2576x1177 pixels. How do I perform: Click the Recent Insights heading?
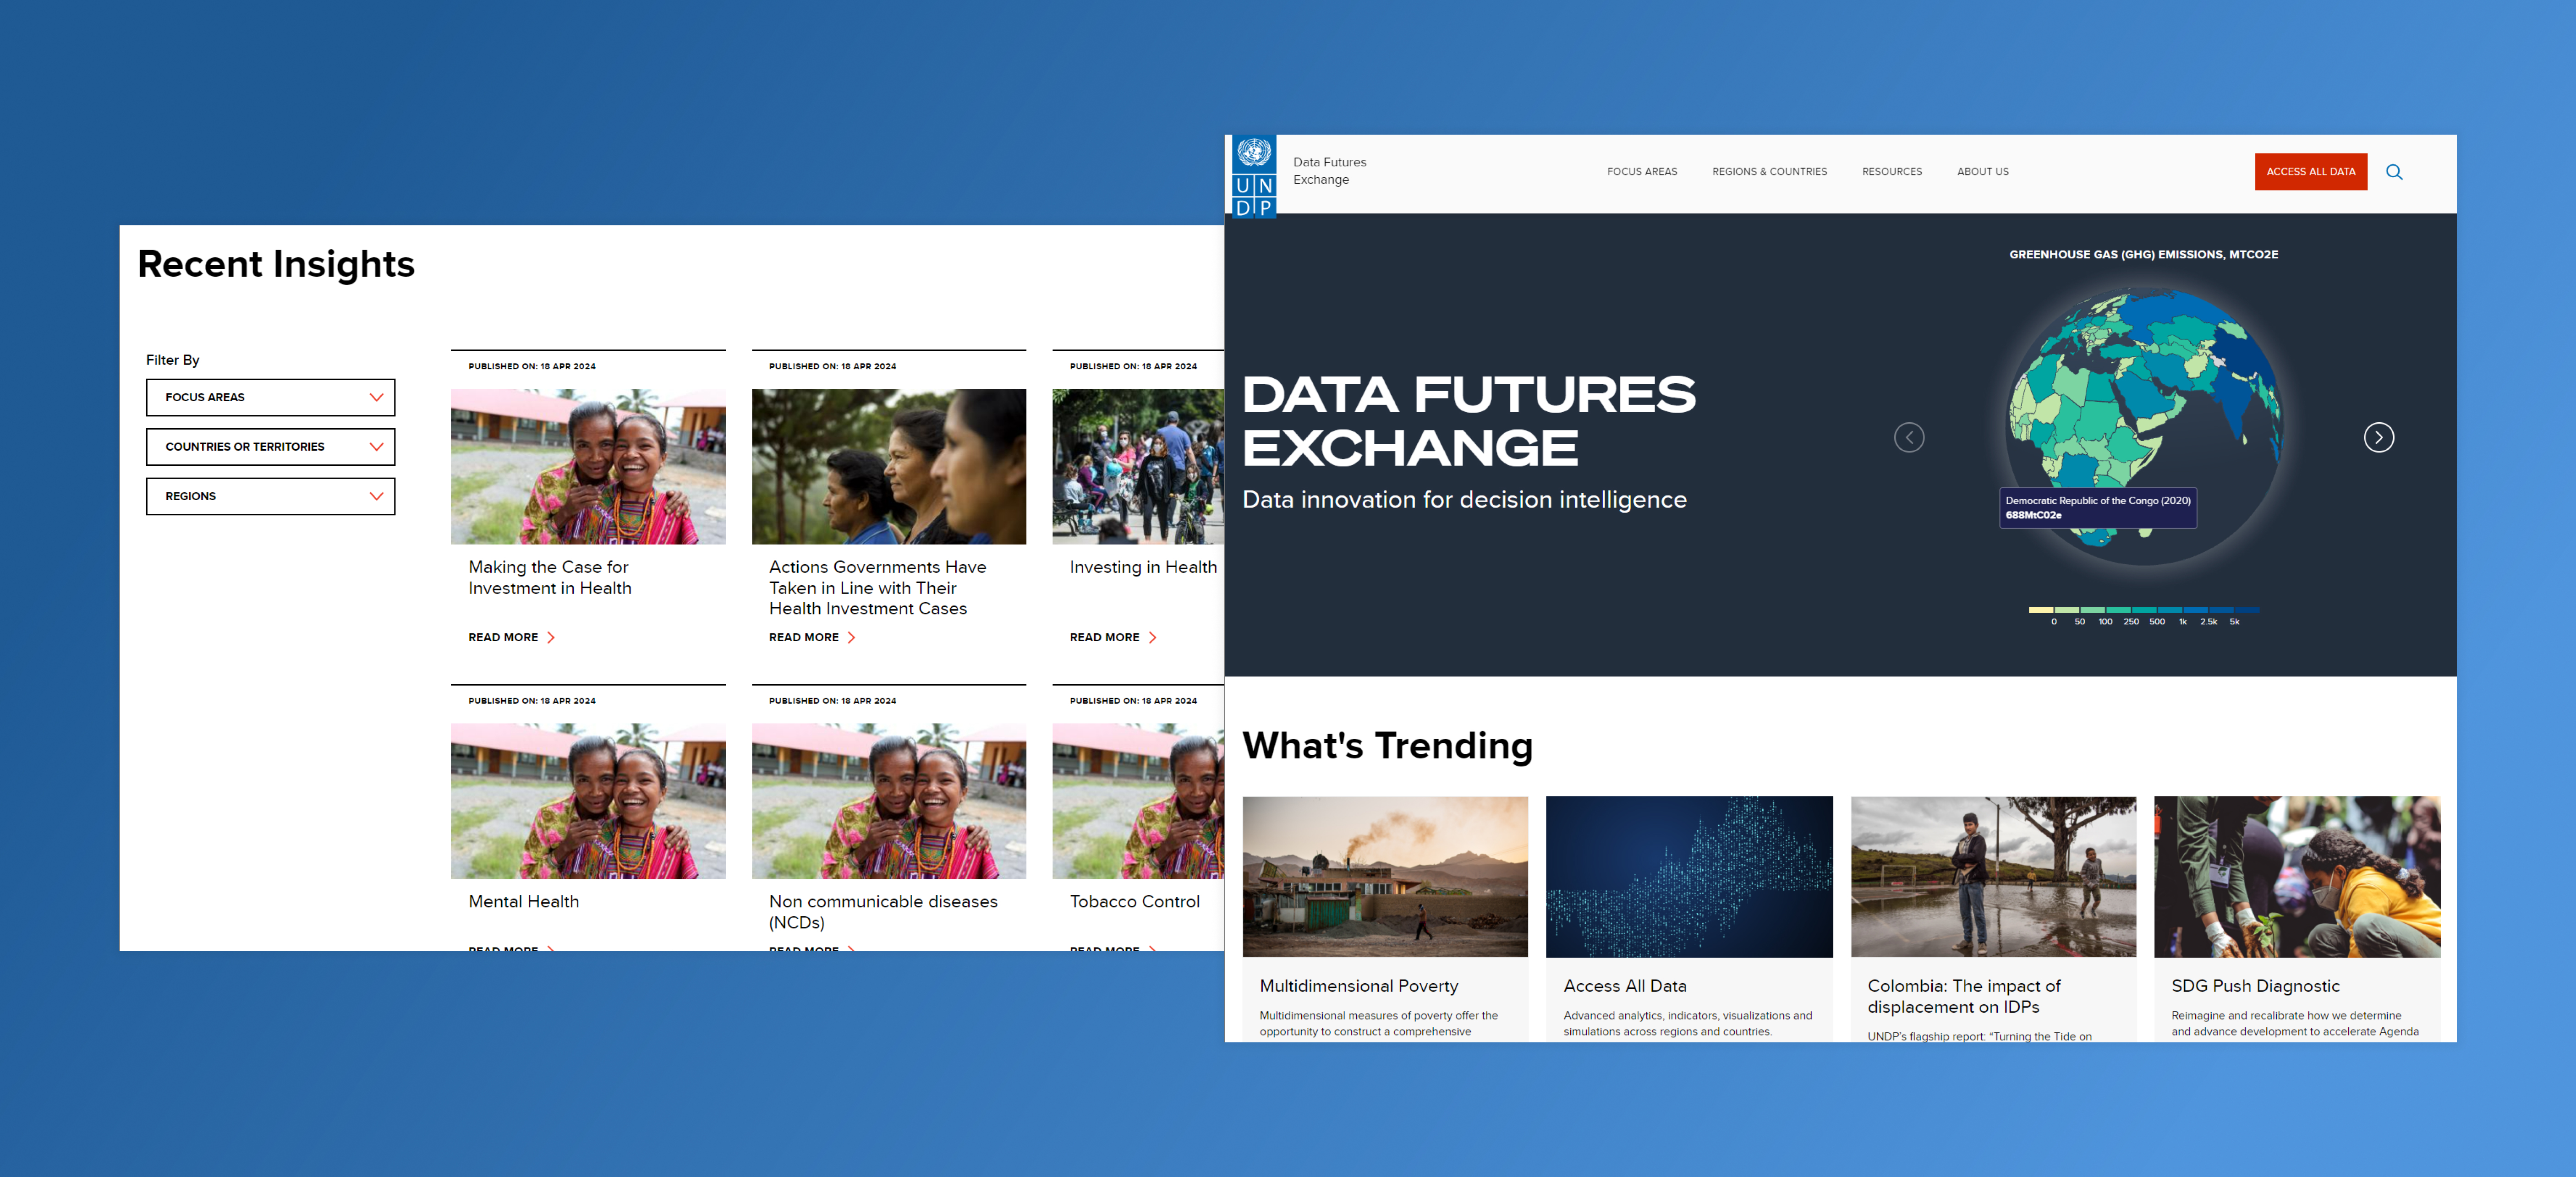point(276,265)
